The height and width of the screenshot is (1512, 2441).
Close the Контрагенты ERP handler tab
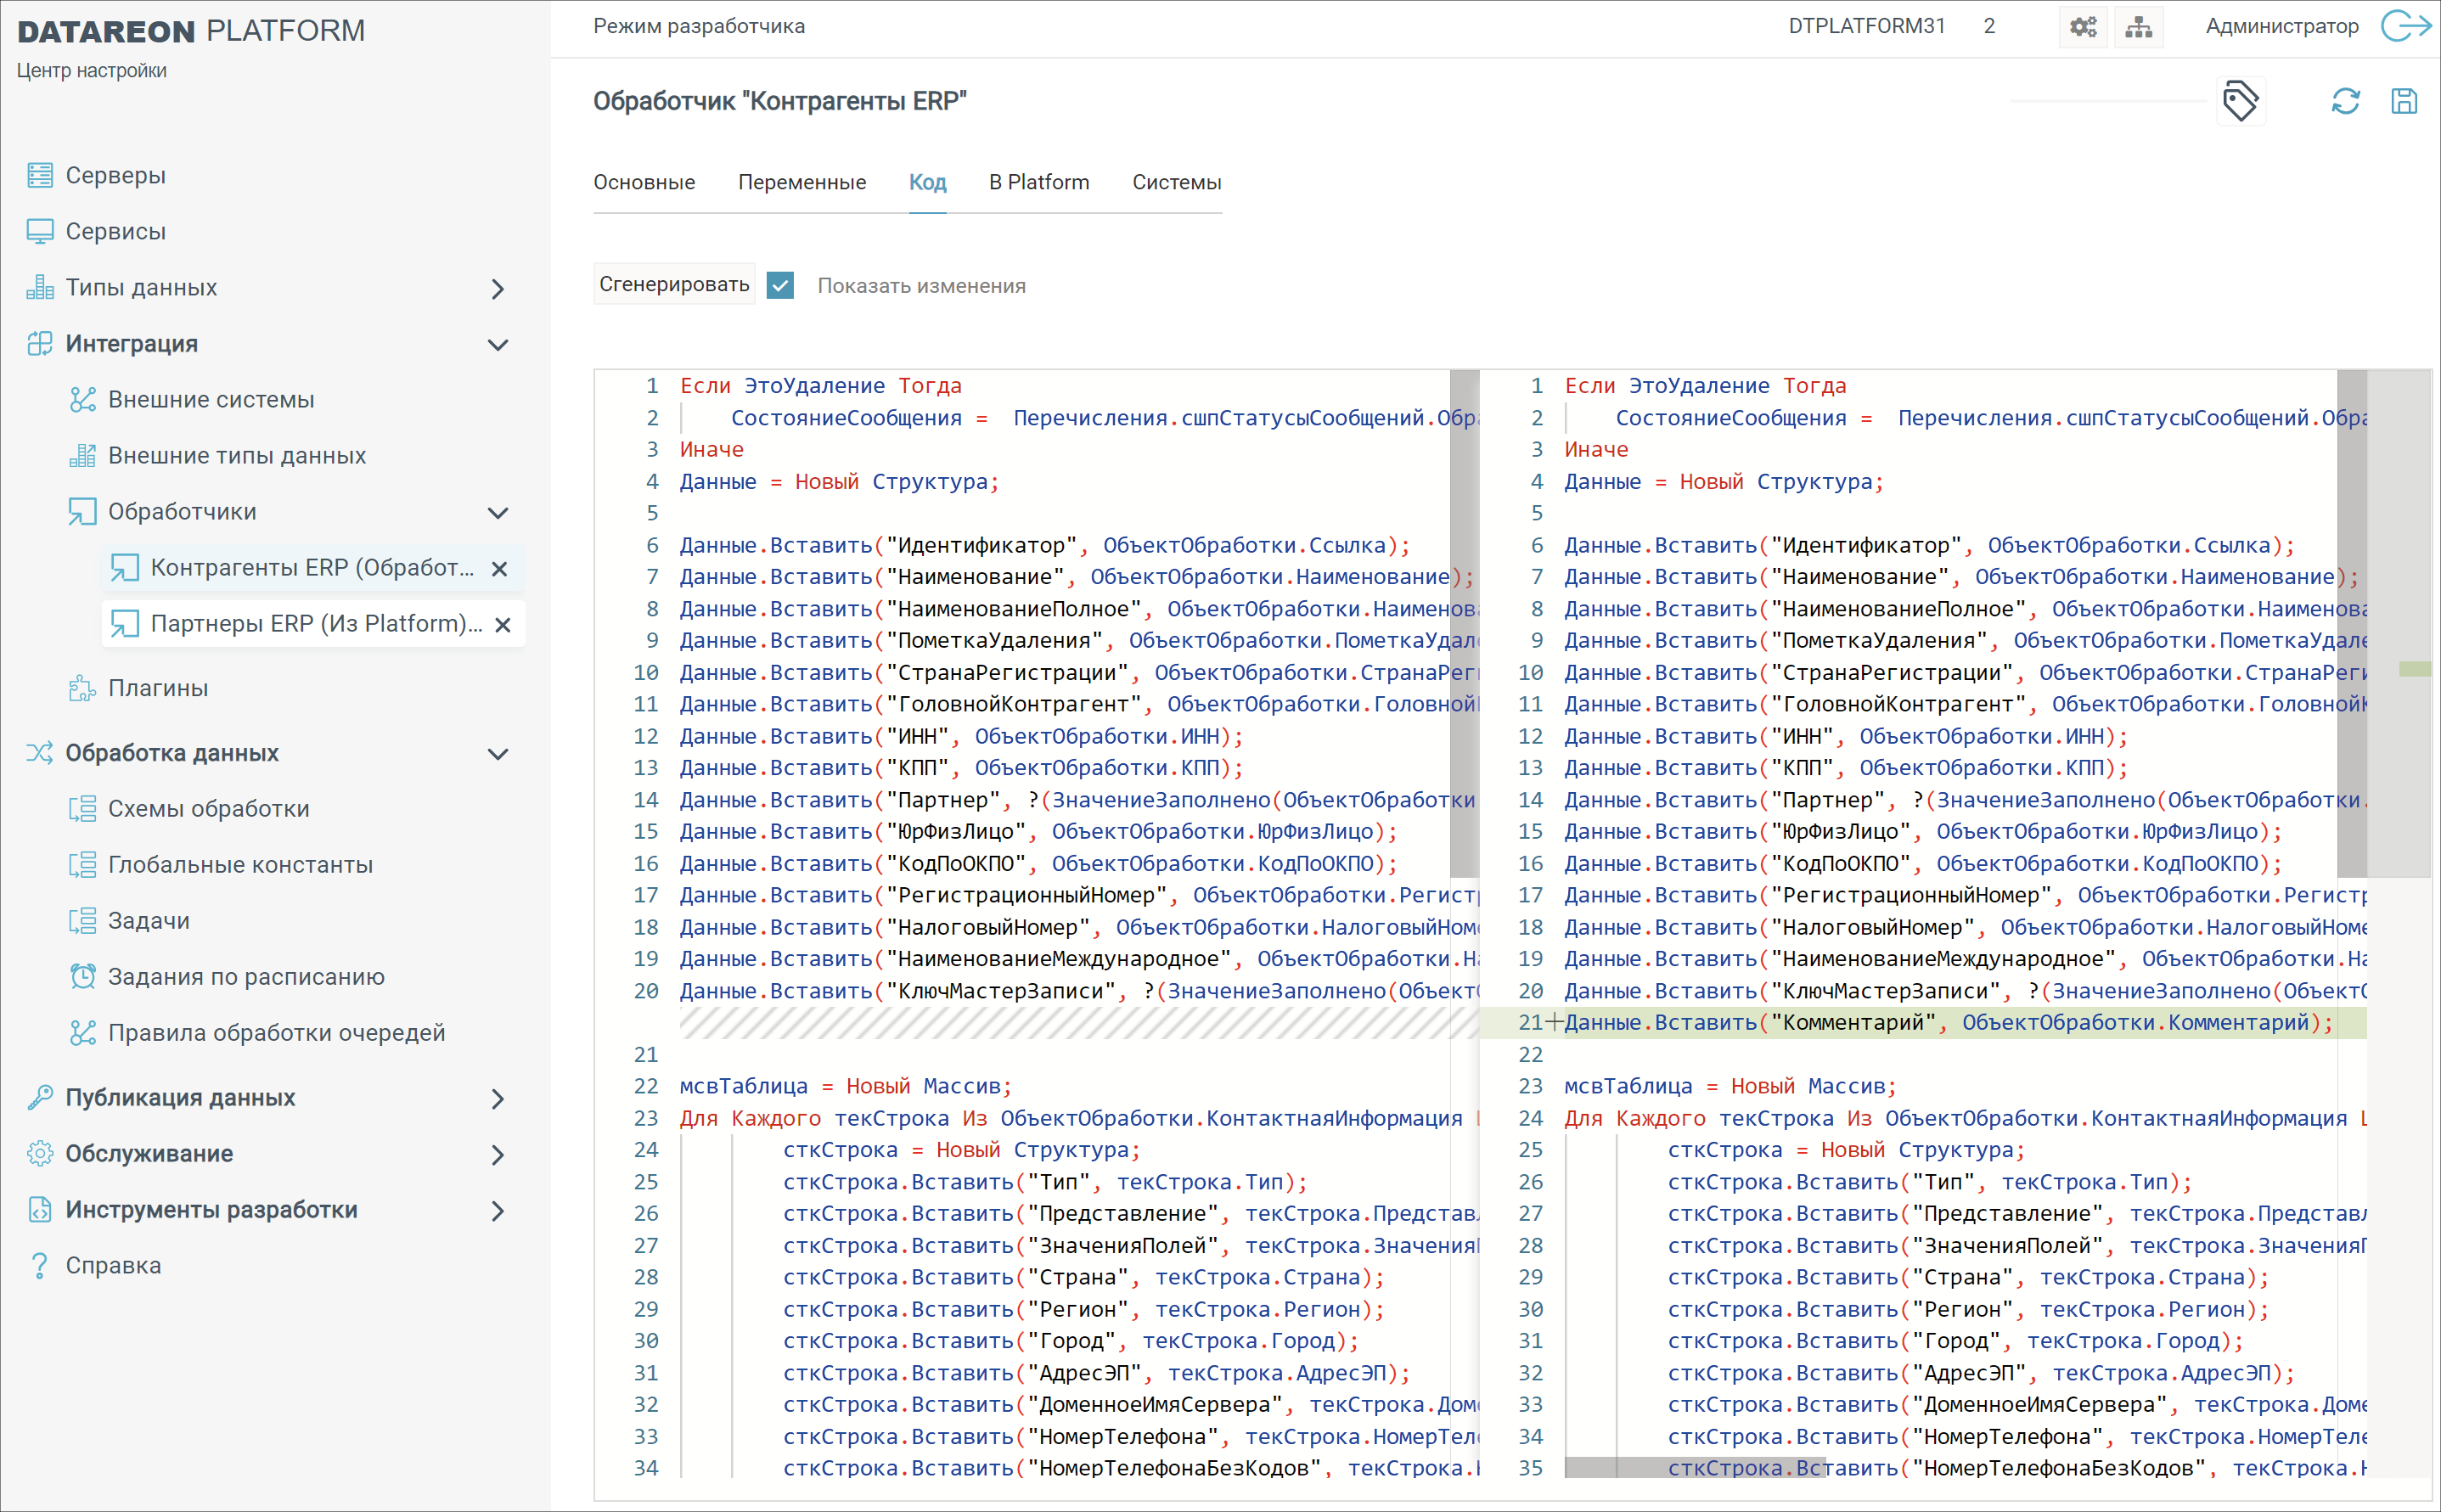(500, 569)
